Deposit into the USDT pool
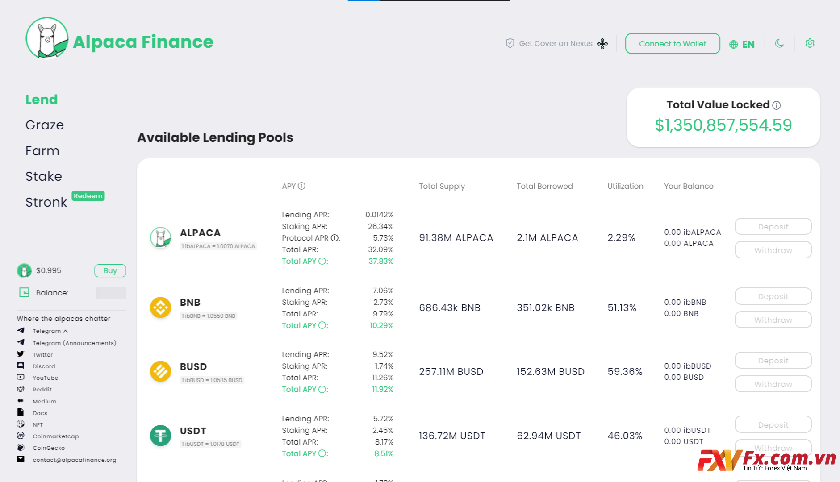Screen dimensions: 840x482 (773, 424)
